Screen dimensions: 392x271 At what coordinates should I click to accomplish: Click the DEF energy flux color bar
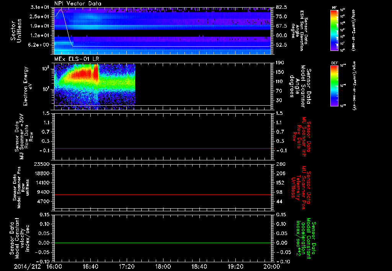click(334, 86)
